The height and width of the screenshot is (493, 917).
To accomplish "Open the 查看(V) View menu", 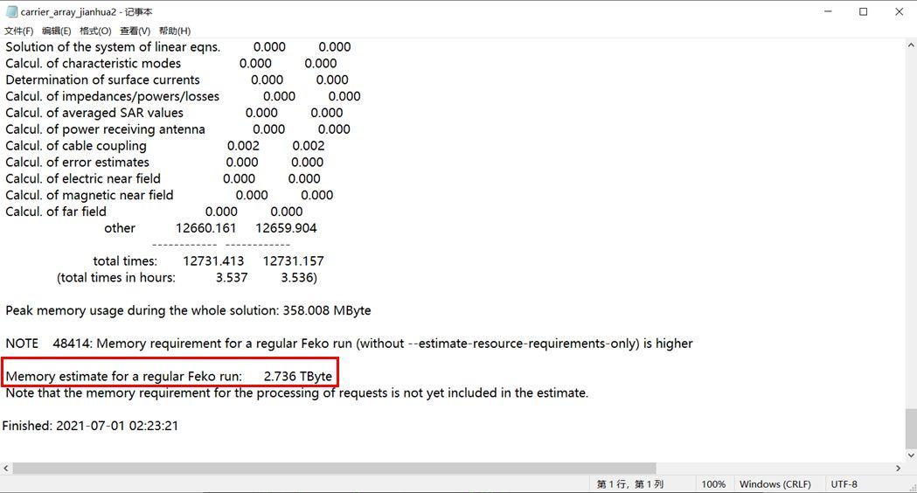I will [x=135, y=31].
